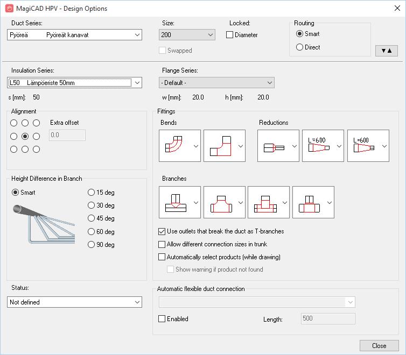Pick the fourth branch tee icon
406x355 pixels.
tap(309, 204)
